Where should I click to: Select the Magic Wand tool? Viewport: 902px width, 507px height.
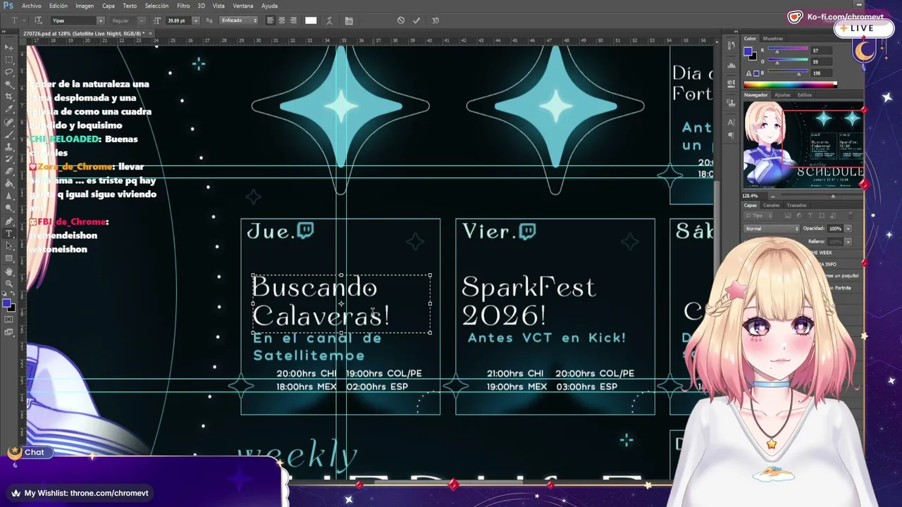click(9, 84)
